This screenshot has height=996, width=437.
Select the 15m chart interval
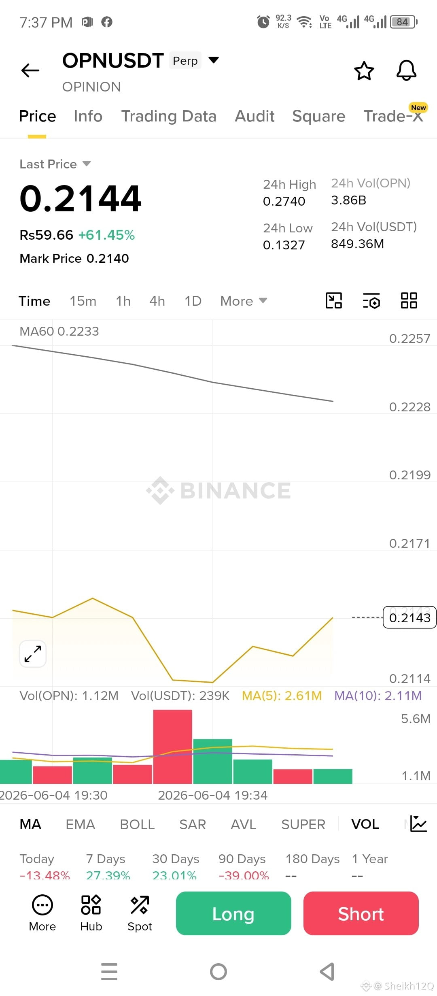coord(83,301)
